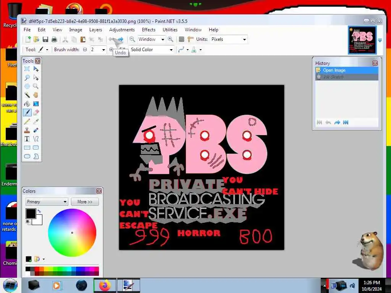391x293 pixels.
Task: Click the Open file toolbar icon
Action: pos(36,39)
